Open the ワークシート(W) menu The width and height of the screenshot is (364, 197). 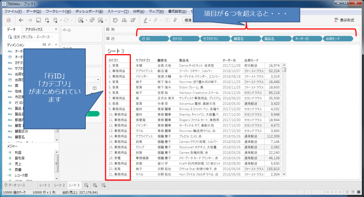[x=58, y=11]
